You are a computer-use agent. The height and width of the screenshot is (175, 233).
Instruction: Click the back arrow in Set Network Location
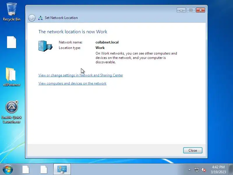pyautogui.click(x=32, y=18)
